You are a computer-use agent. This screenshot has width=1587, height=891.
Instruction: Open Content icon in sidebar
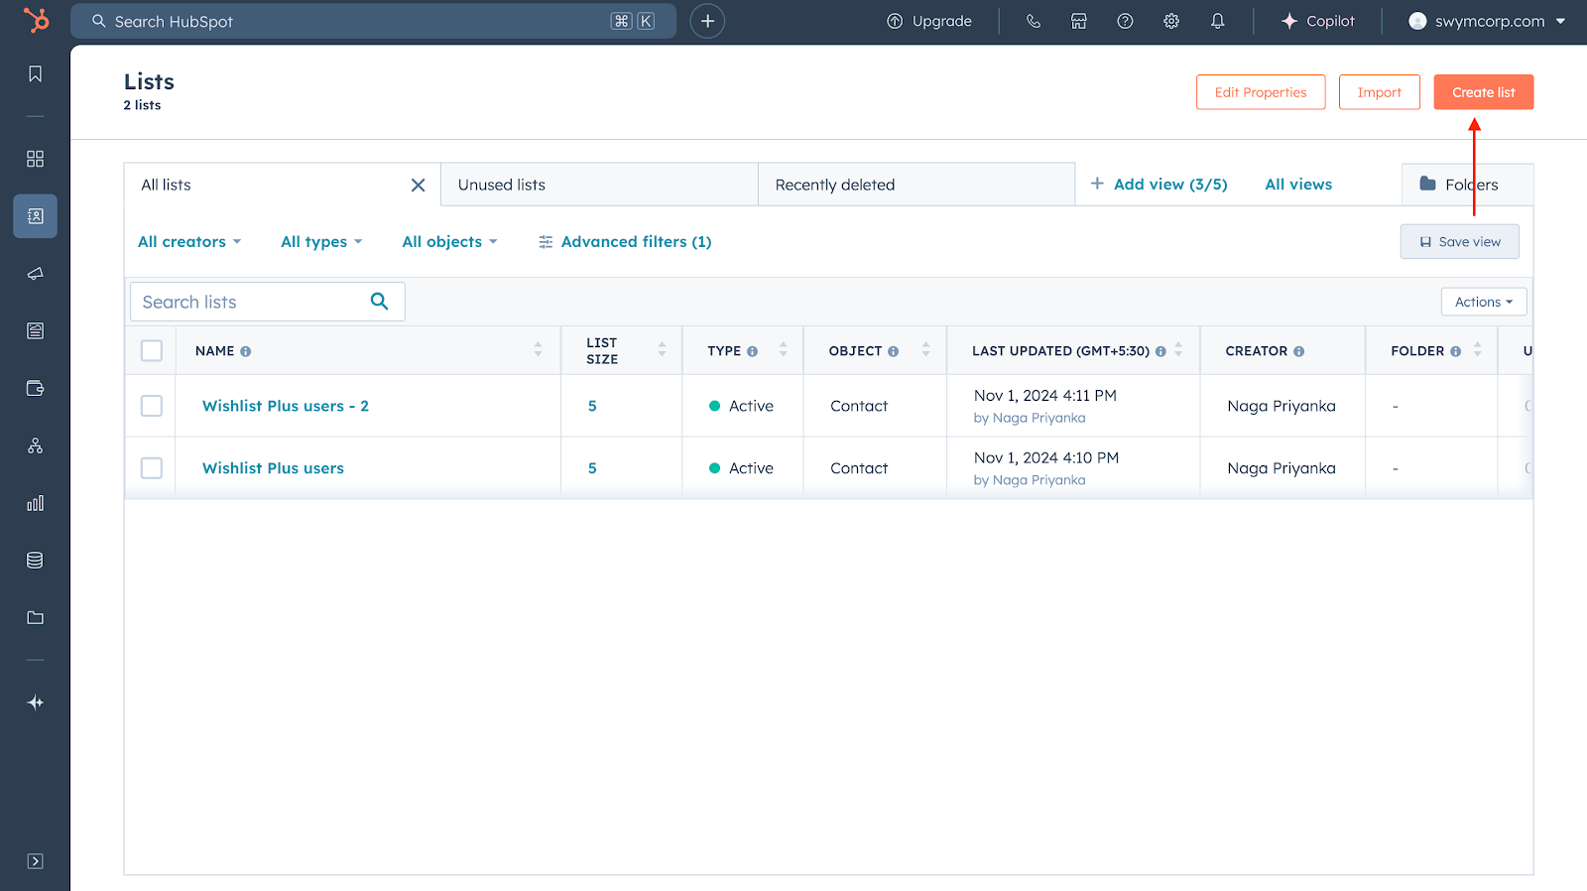pos(36,330)
